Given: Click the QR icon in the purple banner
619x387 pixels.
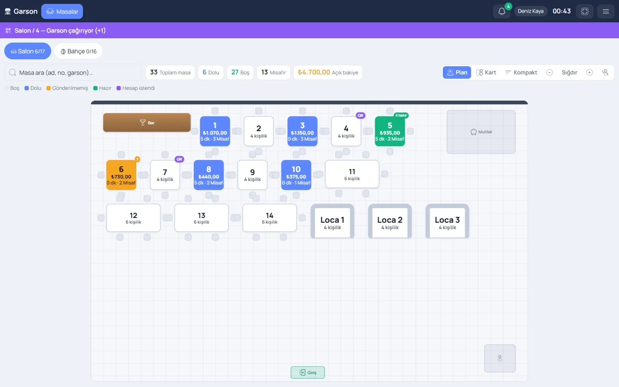Looking at the screenshot, I should click(x=8, y=31).
